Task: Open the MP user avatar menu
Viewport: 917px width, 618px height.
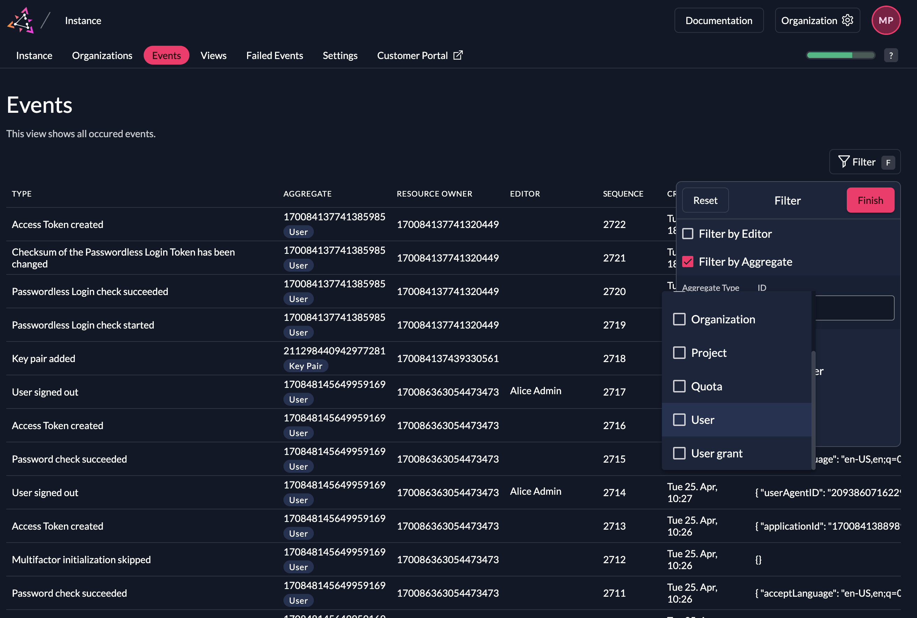Action: (886, 21)
